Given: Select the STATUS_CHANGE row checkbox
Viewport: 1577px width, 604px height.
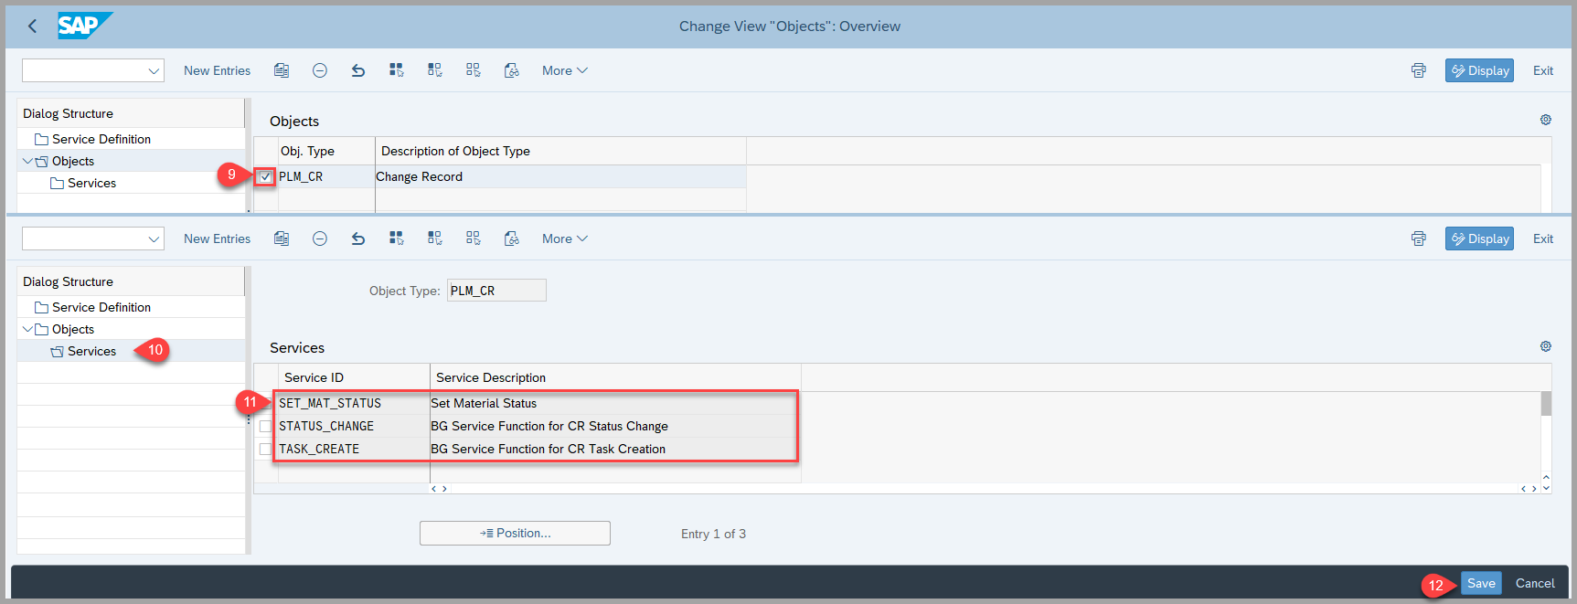Looking at the screenshot, I should (x=265, y=427).
